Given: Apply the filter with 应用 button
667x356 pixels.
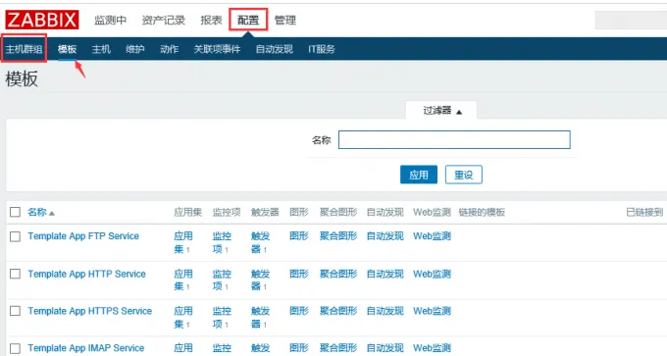Looking at the screenshot, I should pyautogui.click(x=419, y=175).
